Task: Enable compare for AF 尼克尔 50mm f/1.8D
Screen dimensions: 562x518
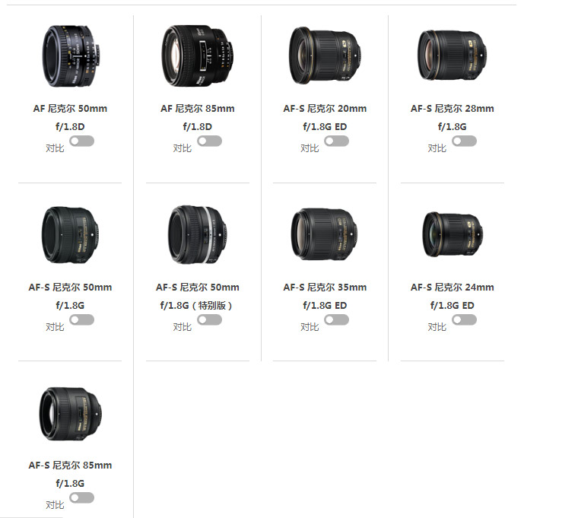Action: 81,141
